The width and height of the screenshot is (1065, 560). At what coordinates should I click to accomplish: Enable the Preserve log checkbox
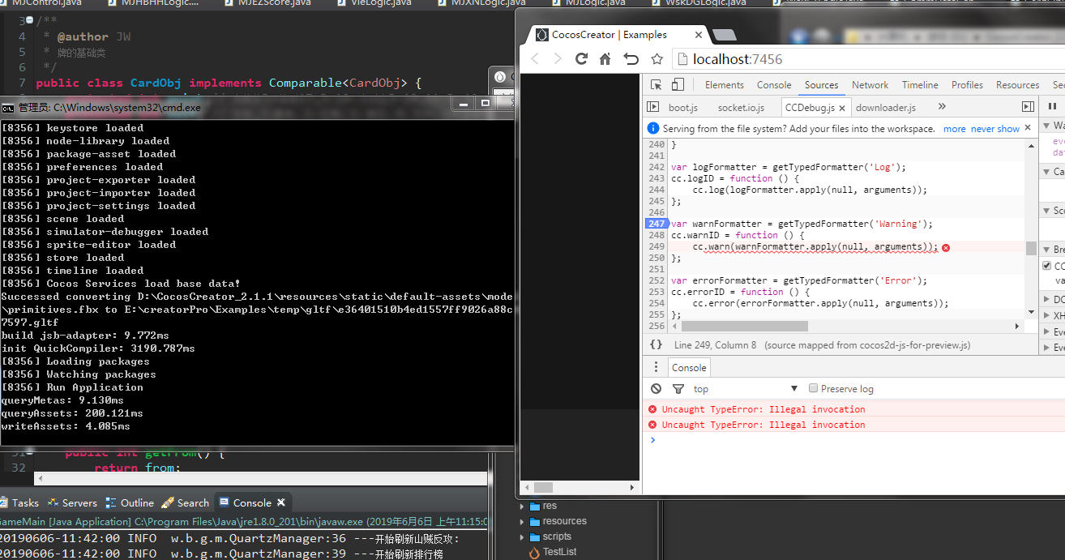point(814,388)
